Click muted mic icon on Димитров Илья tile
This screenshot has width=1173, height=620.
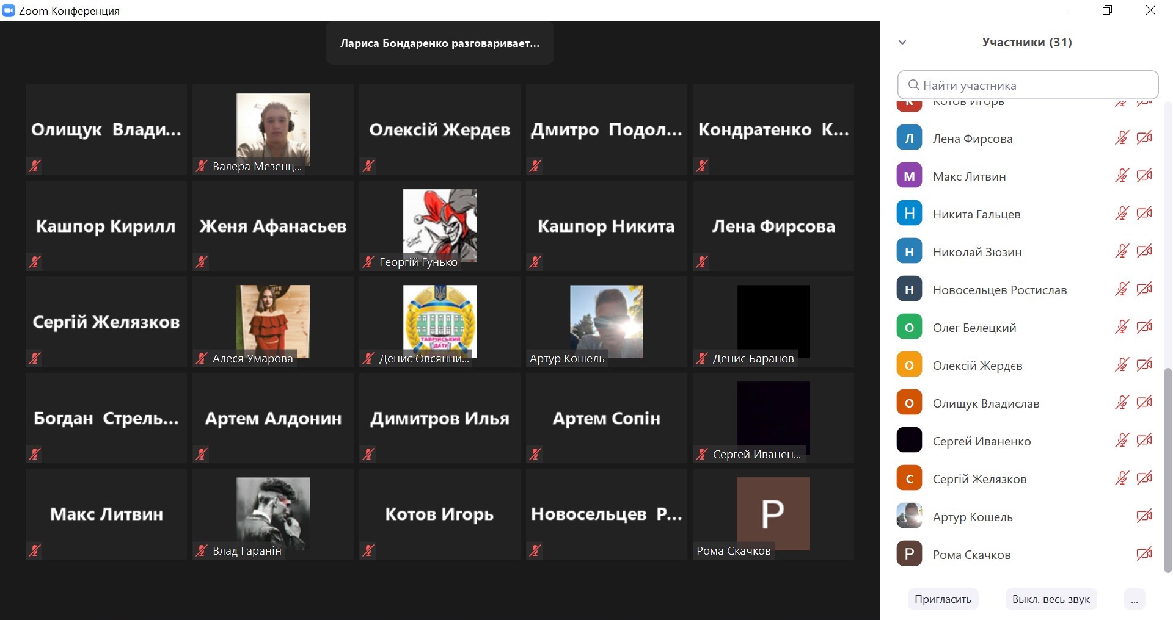tap(368, 454)
